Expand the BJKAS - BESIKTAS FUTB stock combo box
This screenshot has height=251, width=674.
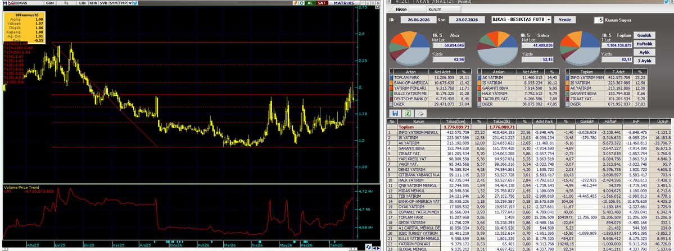(549, 20)
